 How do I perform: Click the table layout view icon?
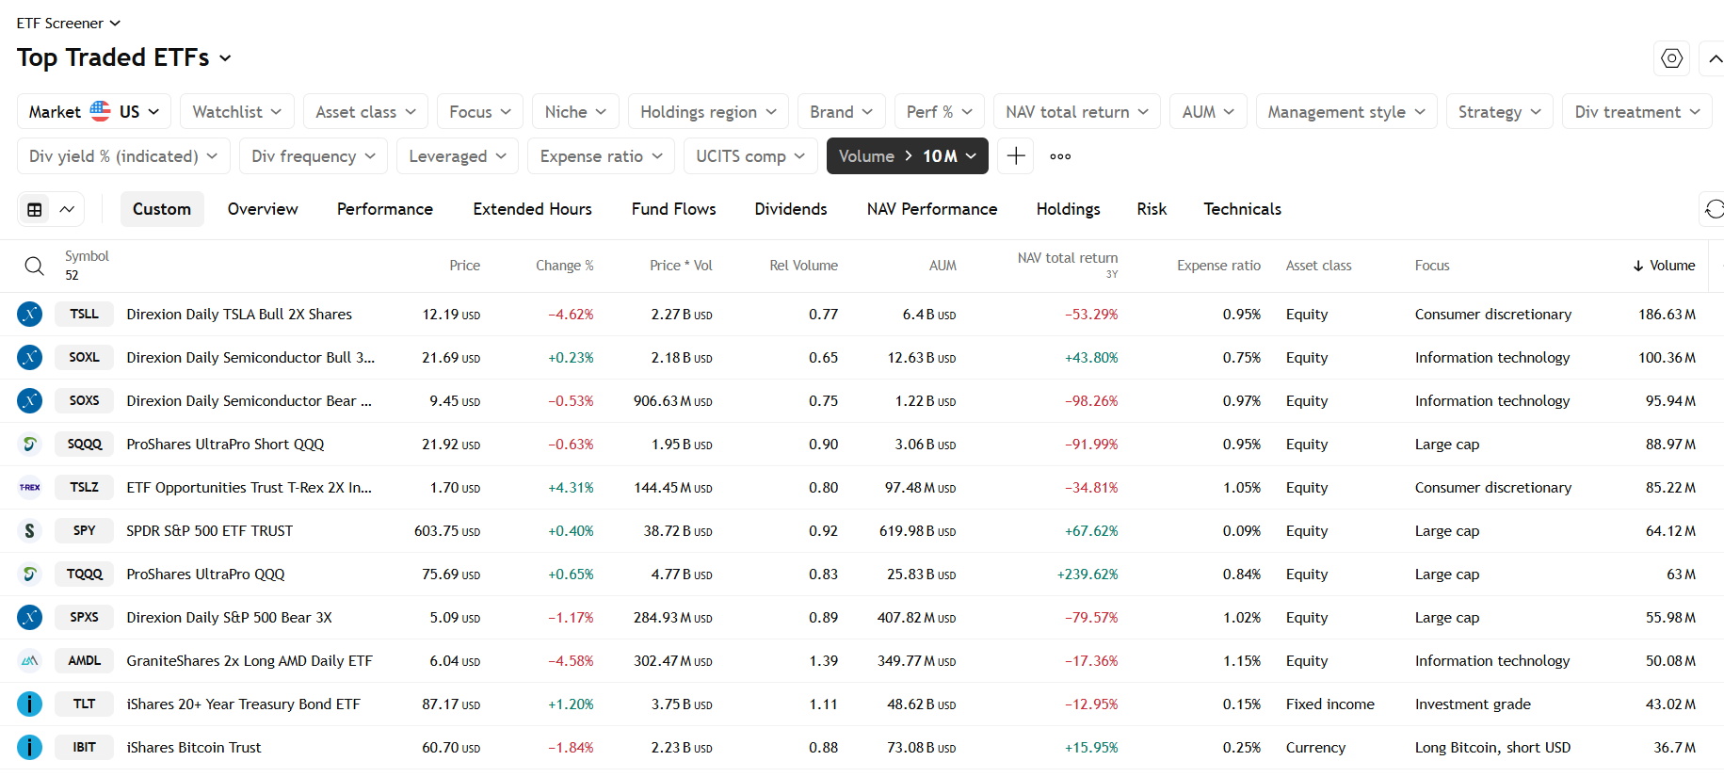coord(35,209)
